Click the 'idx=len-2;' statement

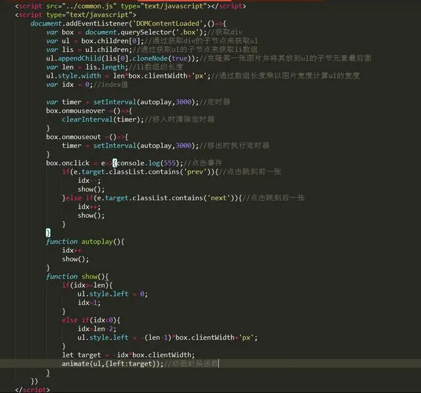point(97,328)
